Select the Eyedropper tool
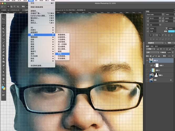 (x=3, y=36)
